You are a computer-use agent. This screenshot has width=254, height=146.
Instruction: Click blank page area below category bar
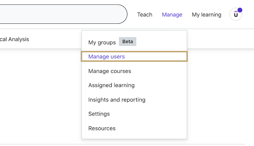pyautogui.click(x=41, y=95)
